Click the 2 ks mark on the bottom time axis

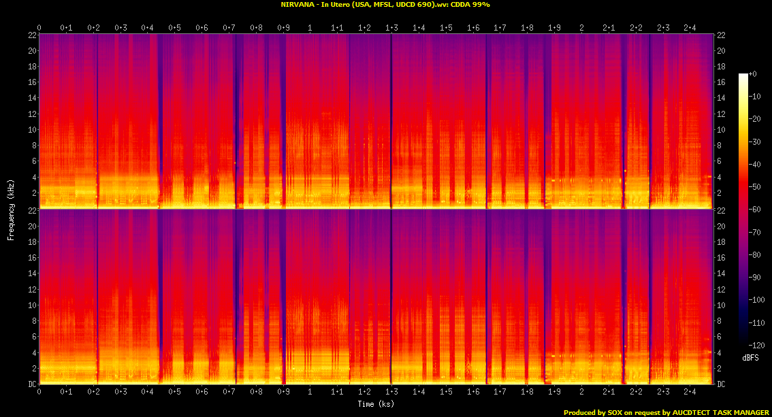click(581, 393)
